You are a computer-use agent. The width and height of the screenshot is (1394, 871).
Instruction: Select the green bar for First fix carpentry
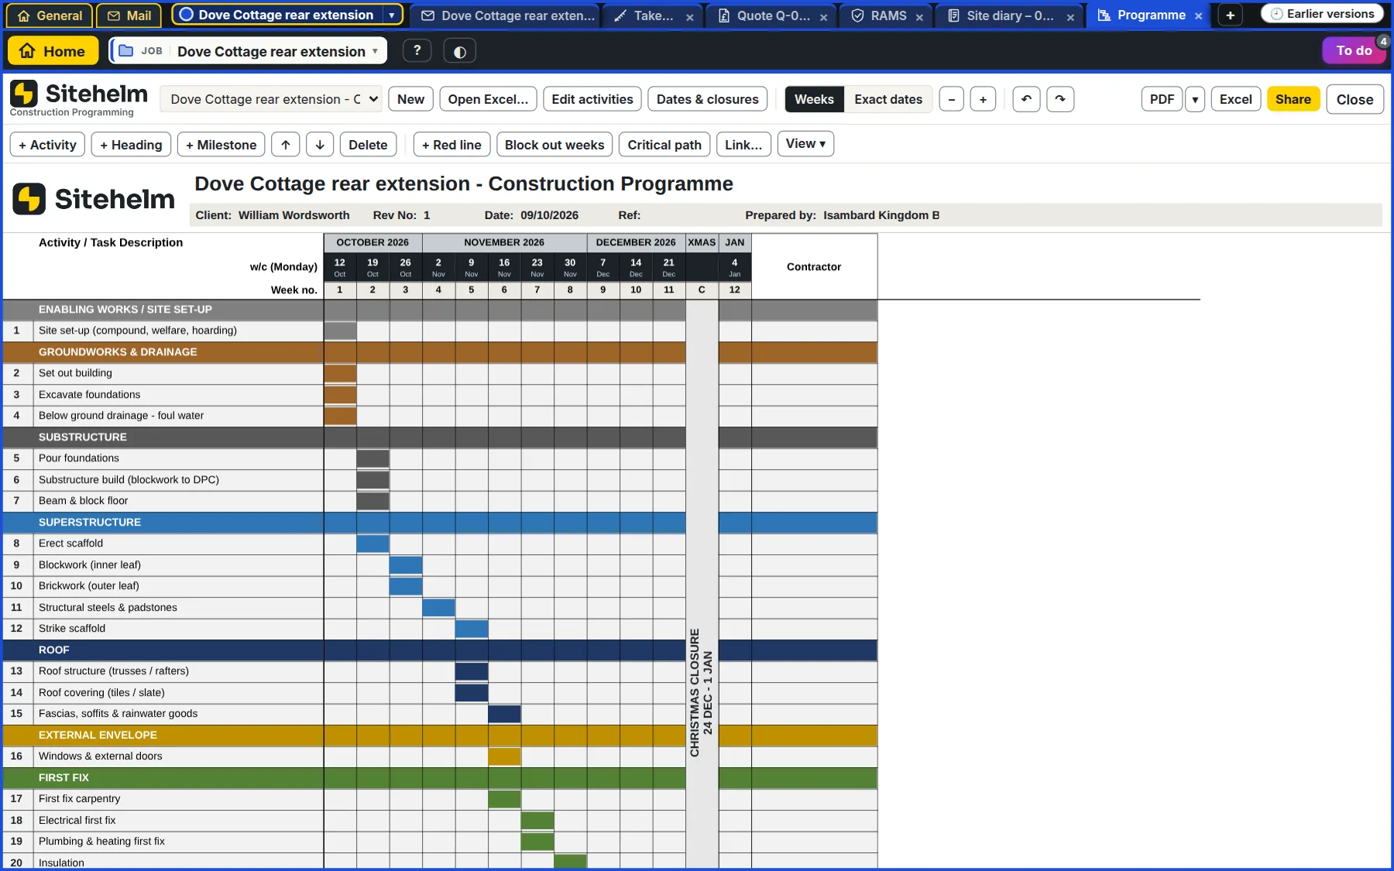click(504, 799)
